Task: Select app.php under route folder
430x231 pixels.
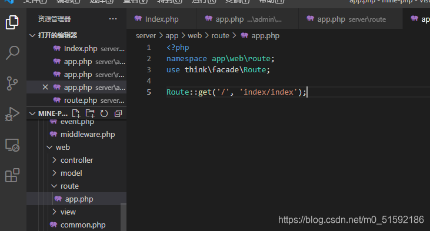Action: 76,199
